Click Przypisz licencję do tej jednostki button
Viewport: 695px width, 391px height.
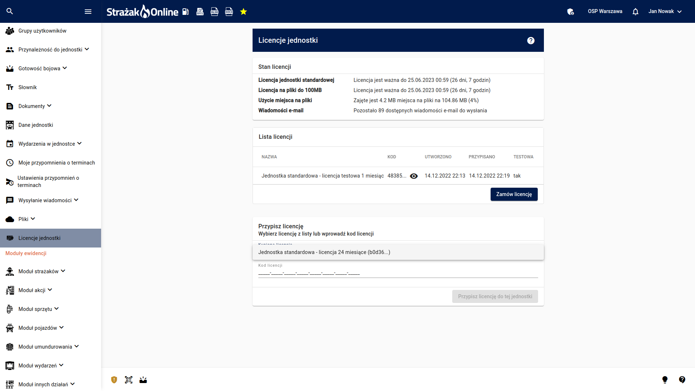(495, 296)
